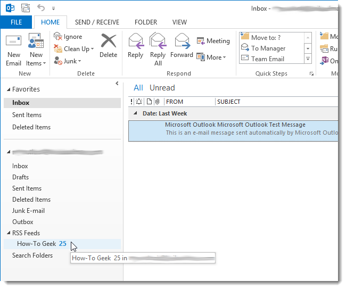Click the Move folder icon in ribbon
Image resolution: width=346 pixels, height=289 pixels.
(324, 36)
